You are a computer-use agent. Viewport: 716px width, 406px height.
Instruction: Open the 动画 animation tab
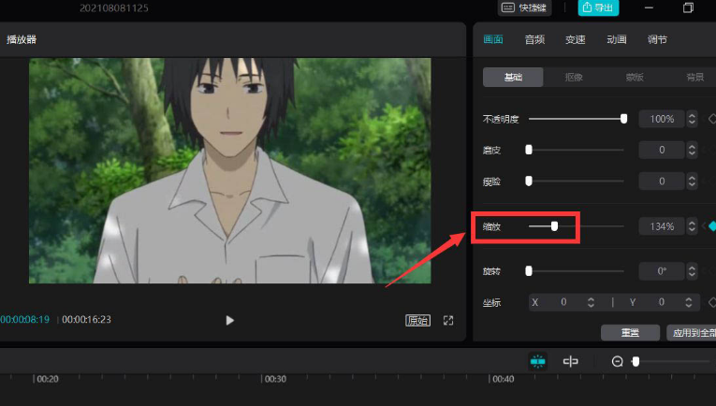(x=617, y=39)
